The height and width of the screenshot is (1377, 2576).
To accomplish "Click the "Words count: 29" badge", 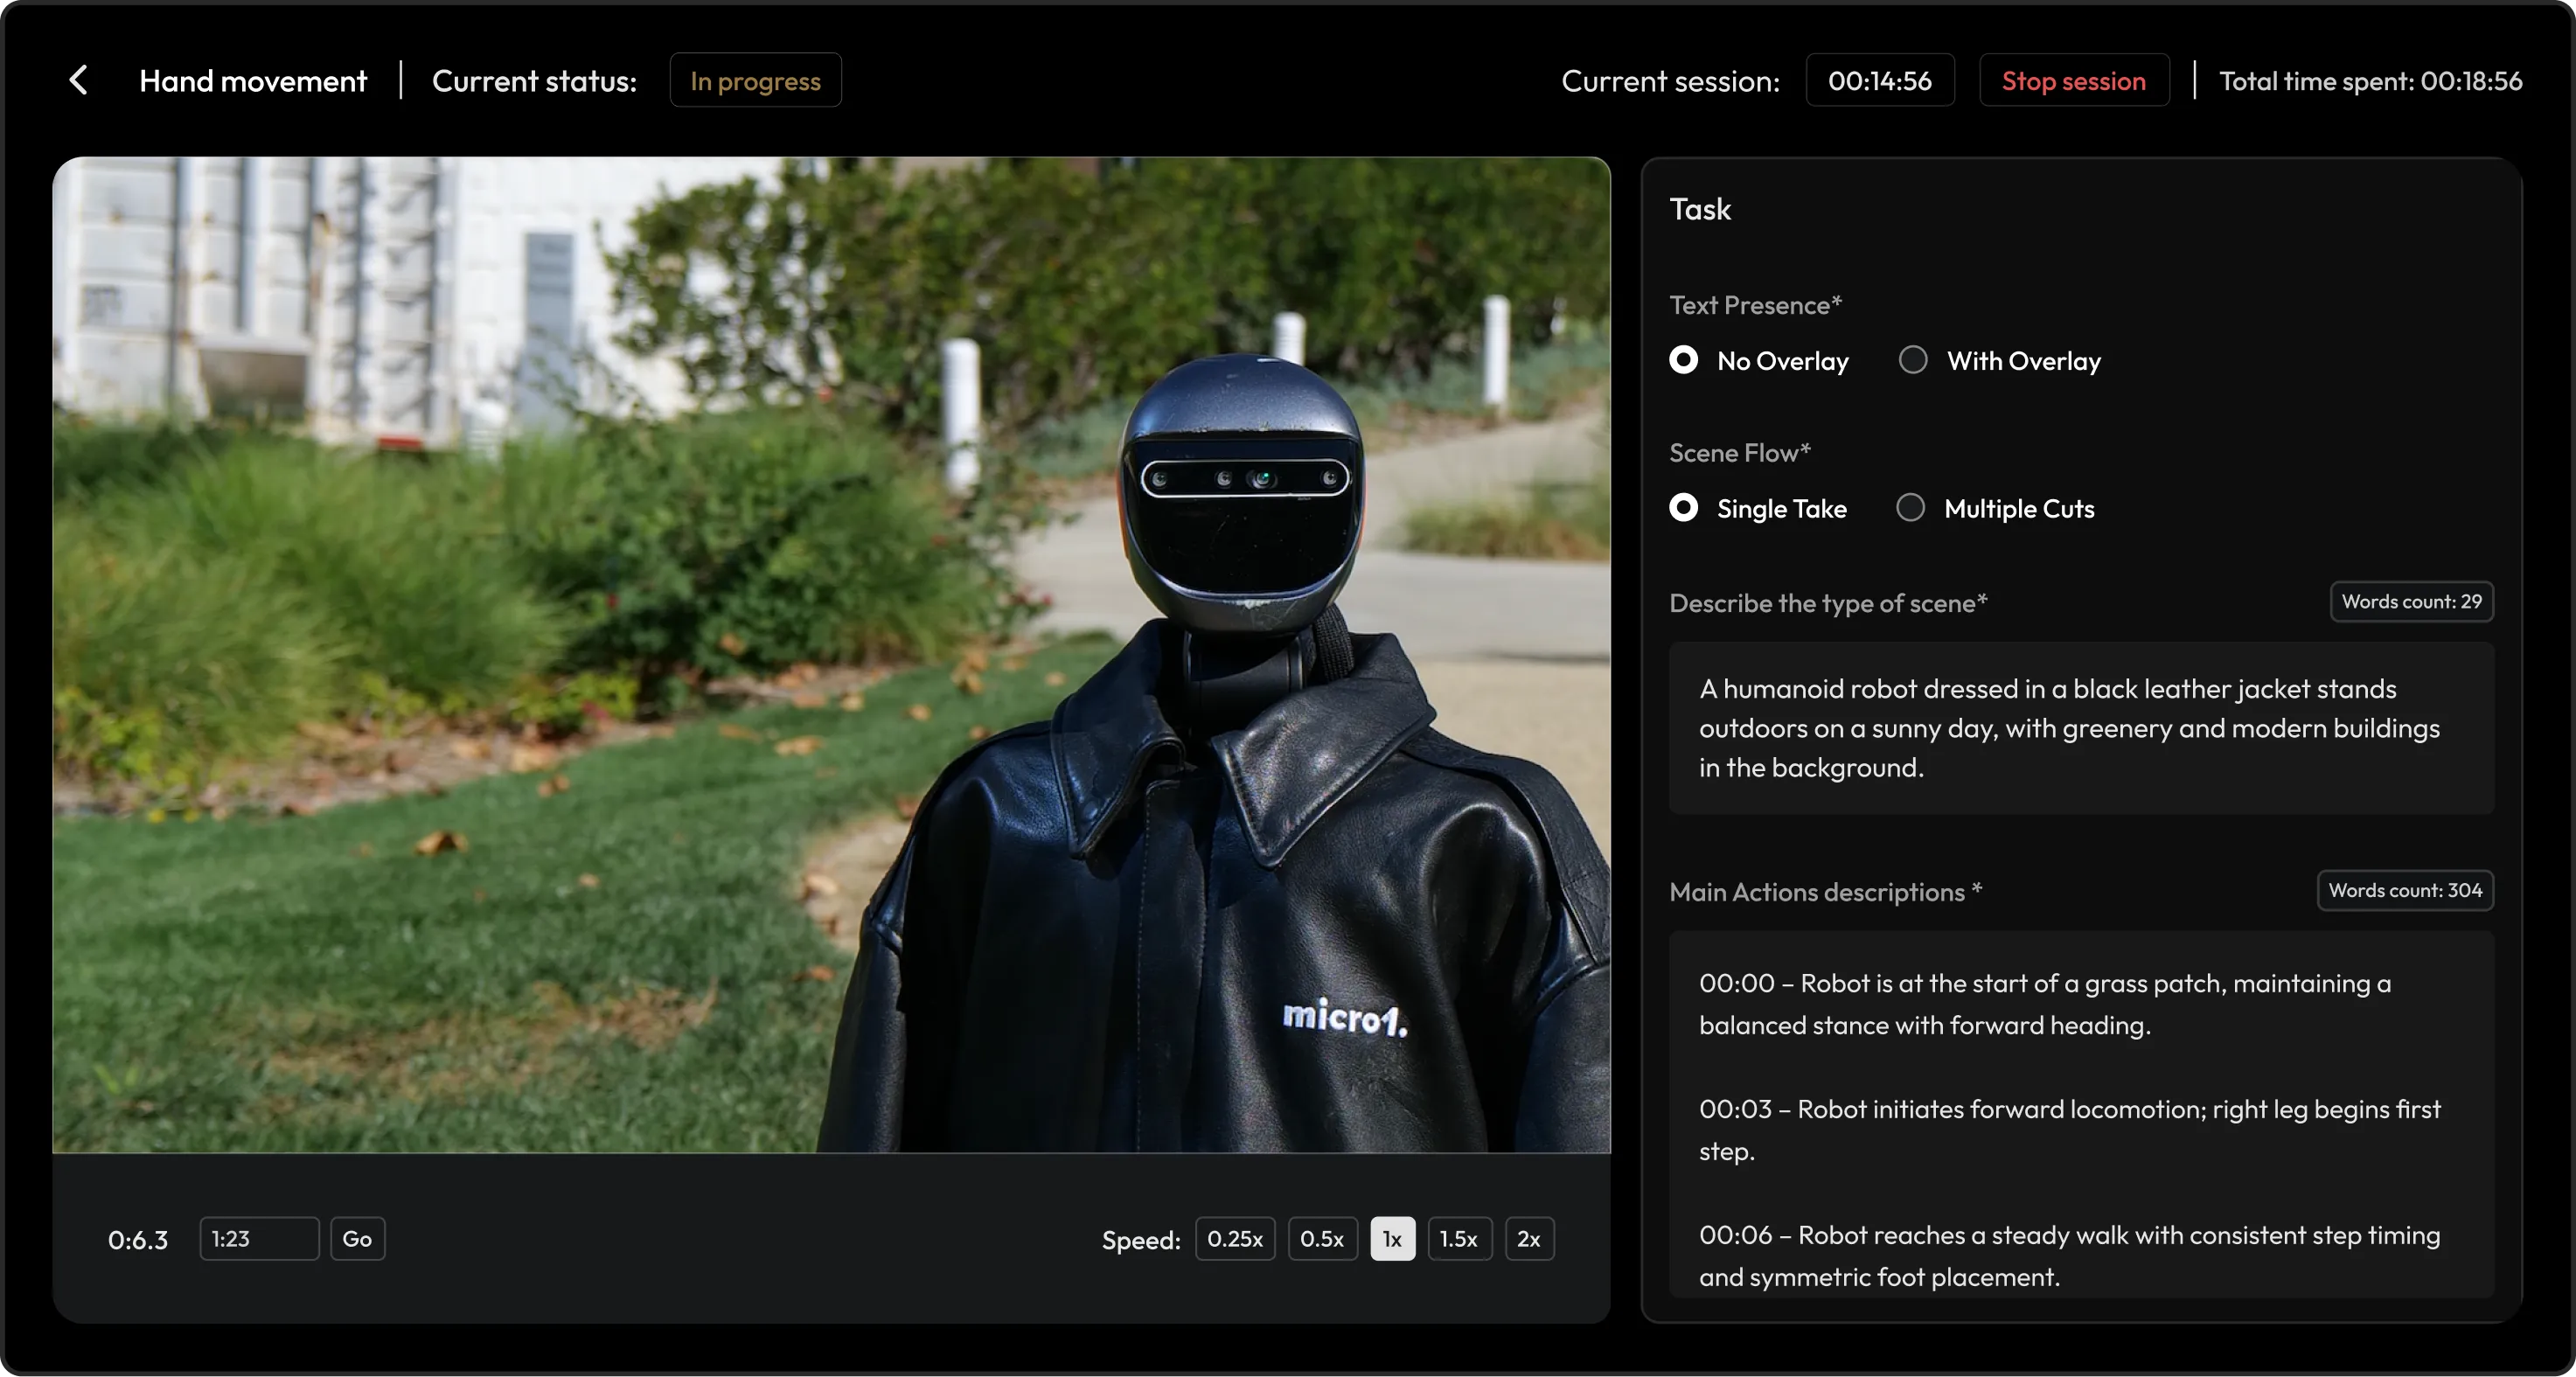I will [2411, 601].
